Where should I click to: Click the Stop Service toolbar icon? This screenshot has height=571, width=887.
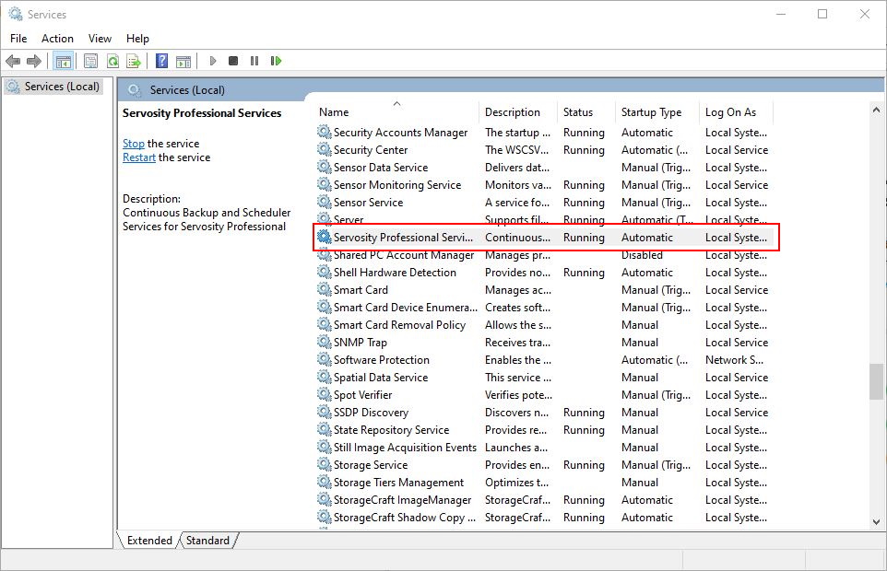[232, 61]
